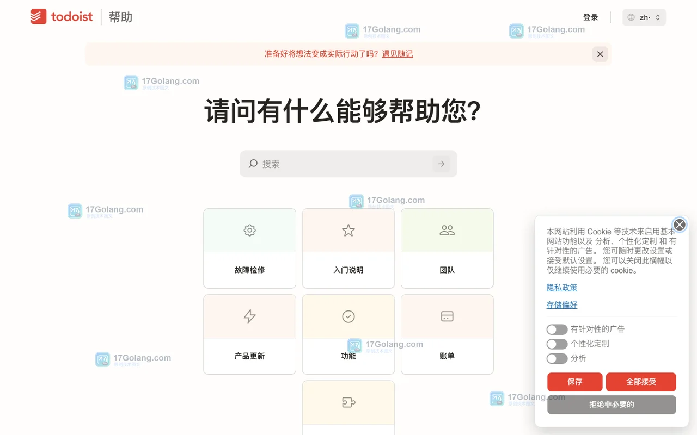Open the 账单 category label

point(447,356)
